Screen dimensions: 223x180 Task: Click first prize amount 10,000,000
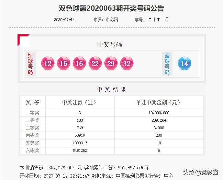point(159,113)
